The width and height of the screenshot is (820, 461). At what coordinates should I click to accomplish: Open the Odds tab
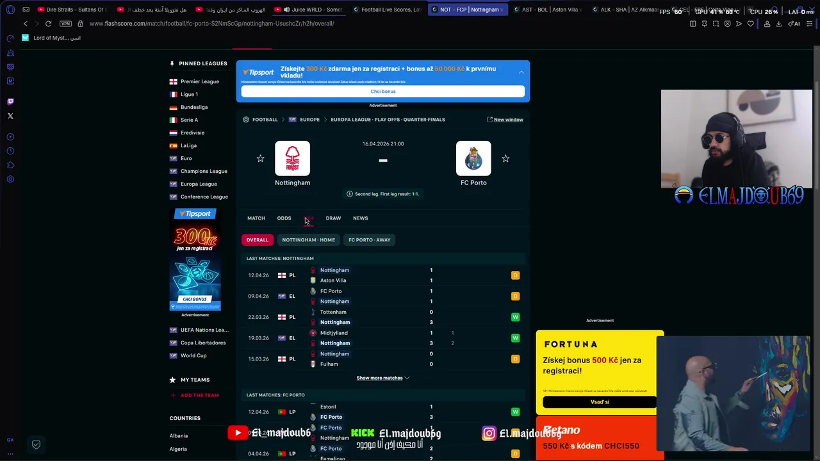[x=284, y=218]
